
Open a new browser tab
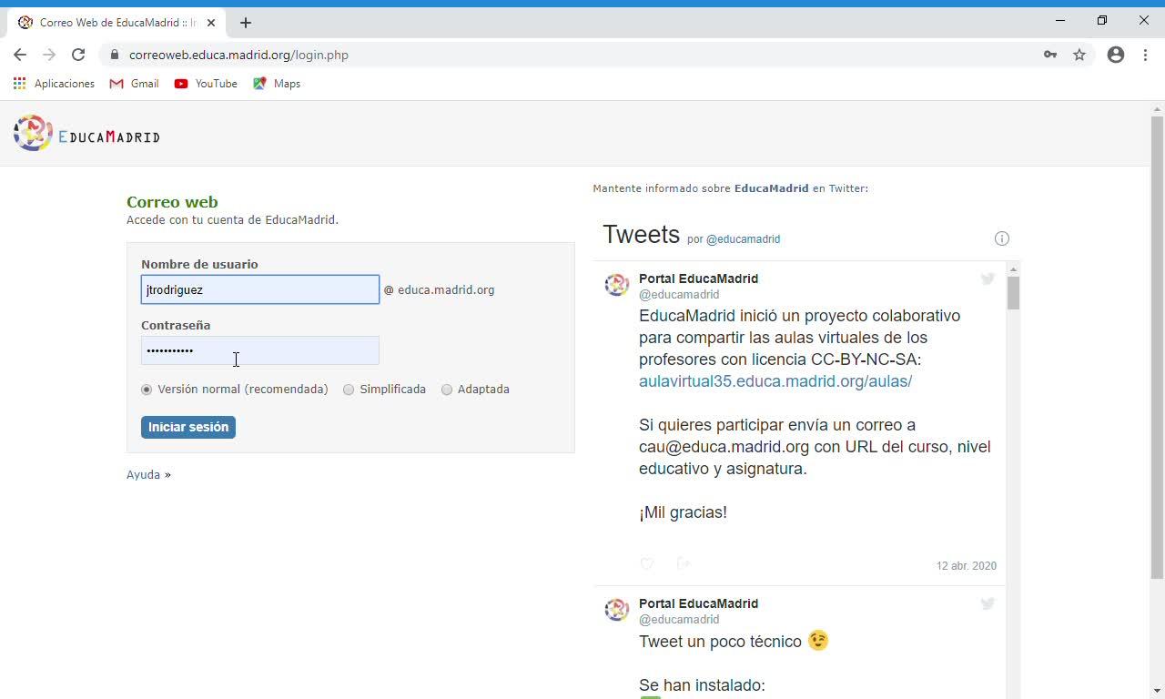(246, 23)
